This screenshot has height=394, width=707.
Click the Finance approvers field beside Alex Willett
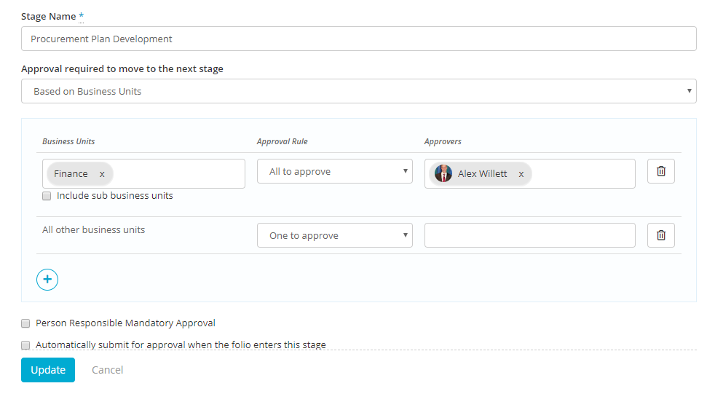(x=582, y=173)
